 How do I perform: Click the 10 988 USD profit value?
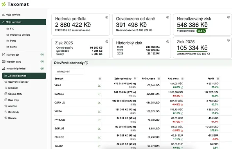(212, 127)
